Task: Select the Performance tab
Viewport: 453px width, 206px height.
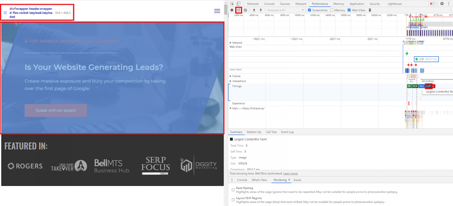Action: pos(320,4)
